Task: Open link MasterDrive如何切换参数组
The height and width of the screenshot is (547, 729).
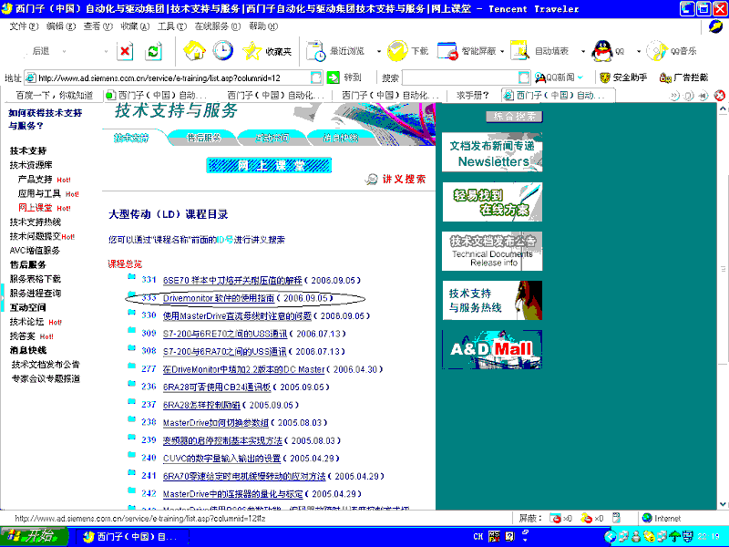Action: (x=216, y=422)
